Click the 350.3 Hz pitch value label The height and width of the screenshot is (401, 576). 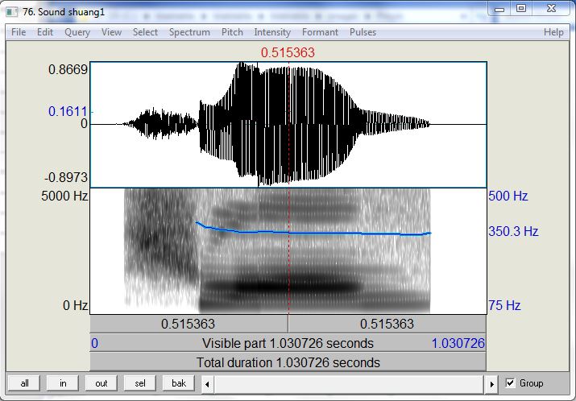(513, 231)
